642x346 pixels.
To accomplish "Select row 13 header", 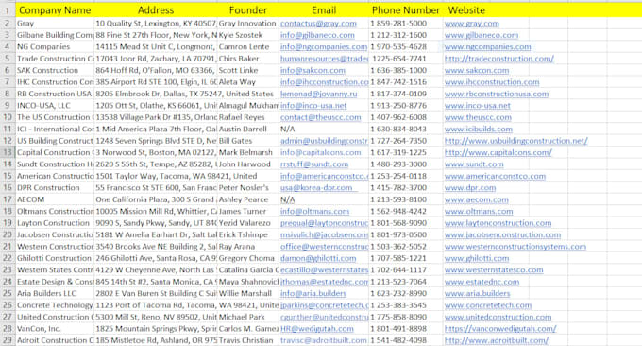I will click(x=8, y=152).
